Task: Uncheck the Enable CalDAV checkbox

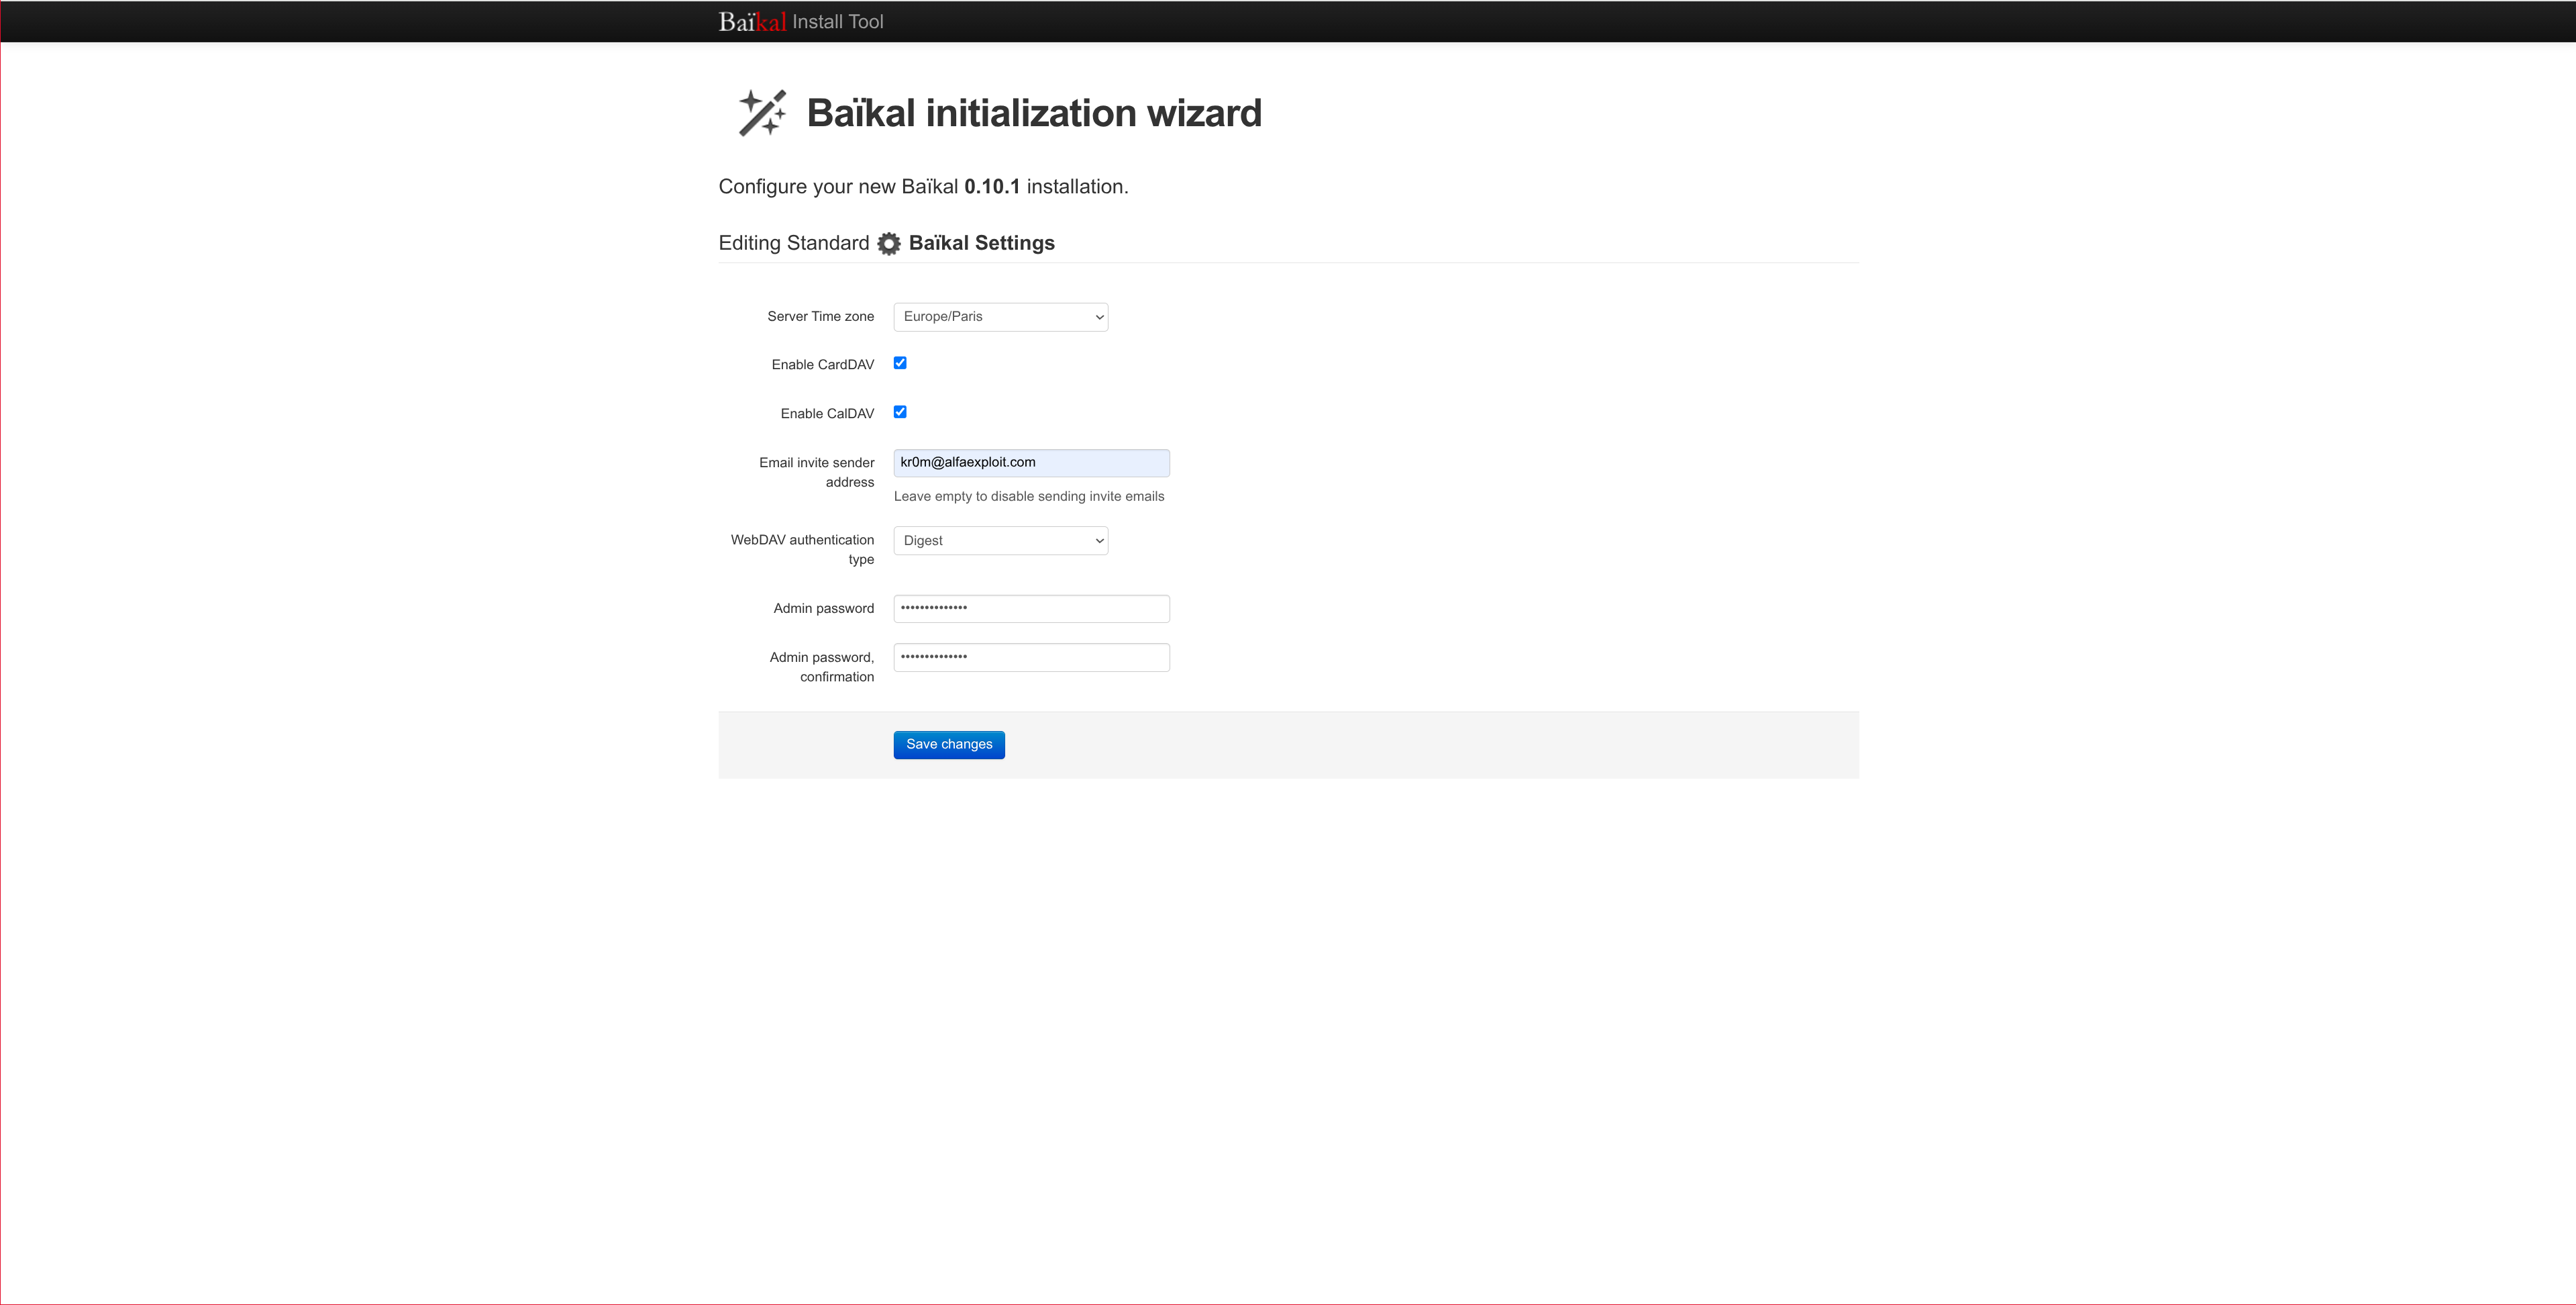Action: coord(900,412)
